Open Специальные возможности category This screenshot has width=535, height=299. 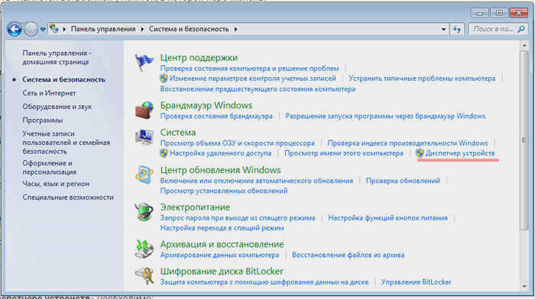pos(68,198)
